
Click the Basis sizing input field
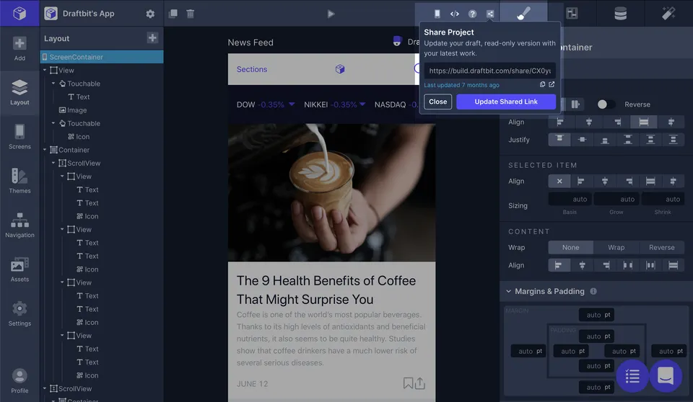[x=570, y=199]
